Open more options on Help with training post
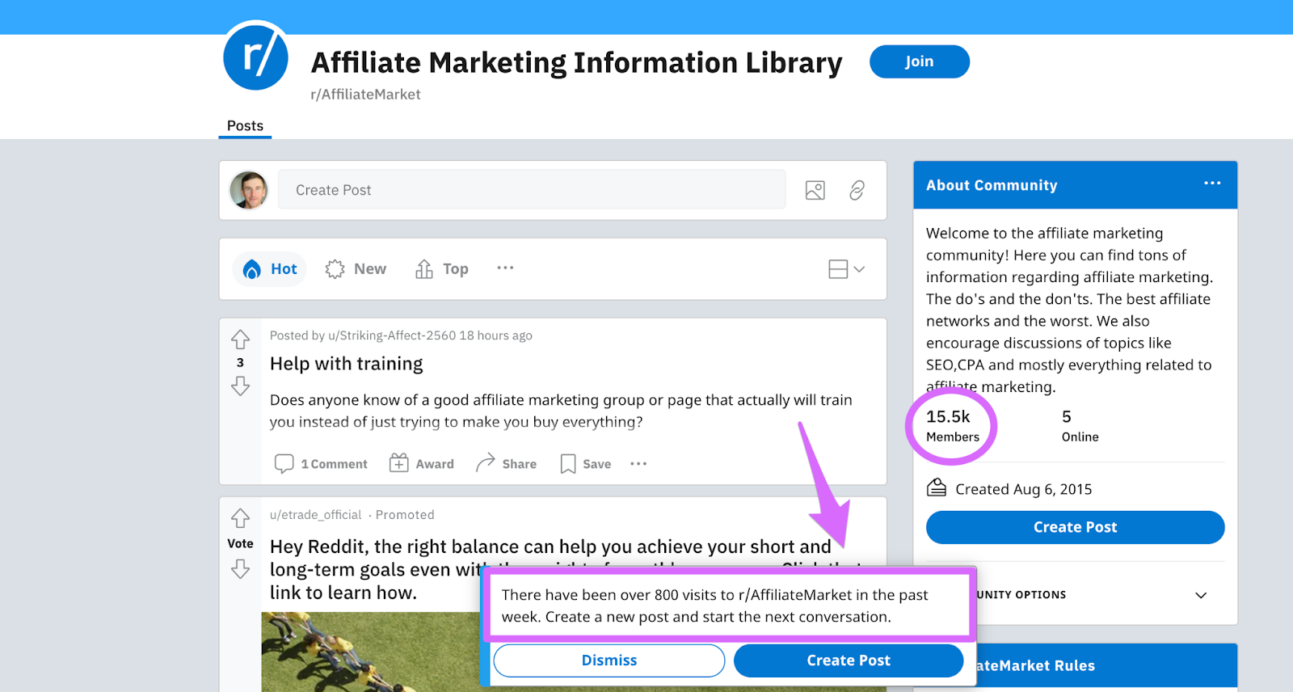 [638, 464]
